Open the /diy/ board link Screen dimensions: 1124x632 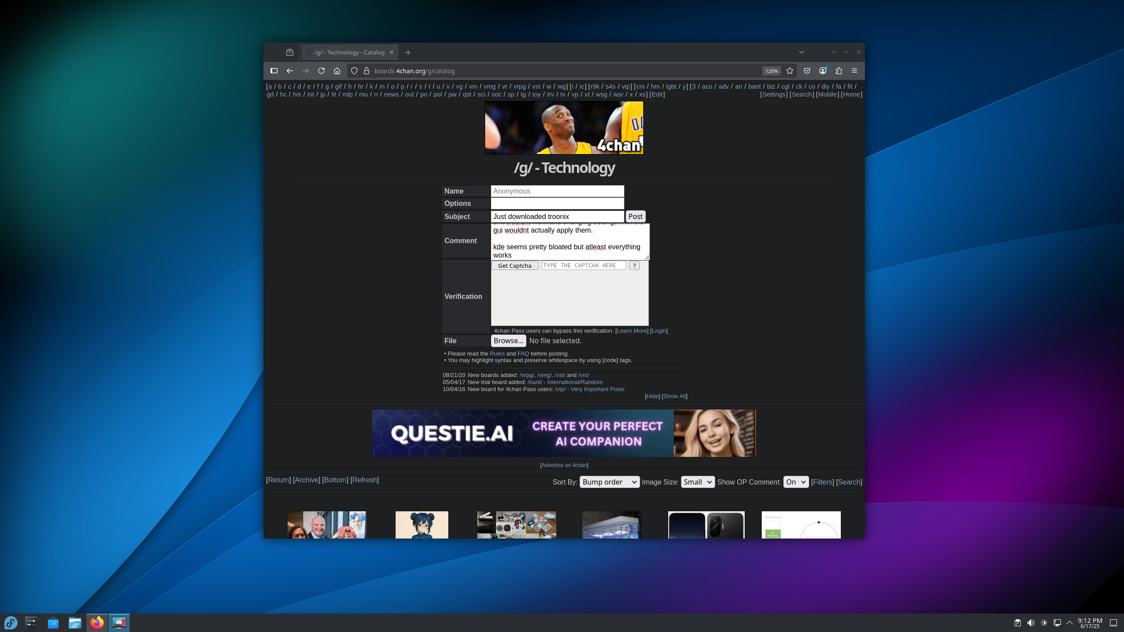[825, 86]
